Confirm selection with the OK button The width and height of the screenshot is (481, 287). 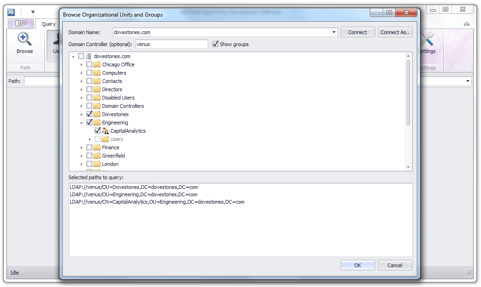click(358, 265)
